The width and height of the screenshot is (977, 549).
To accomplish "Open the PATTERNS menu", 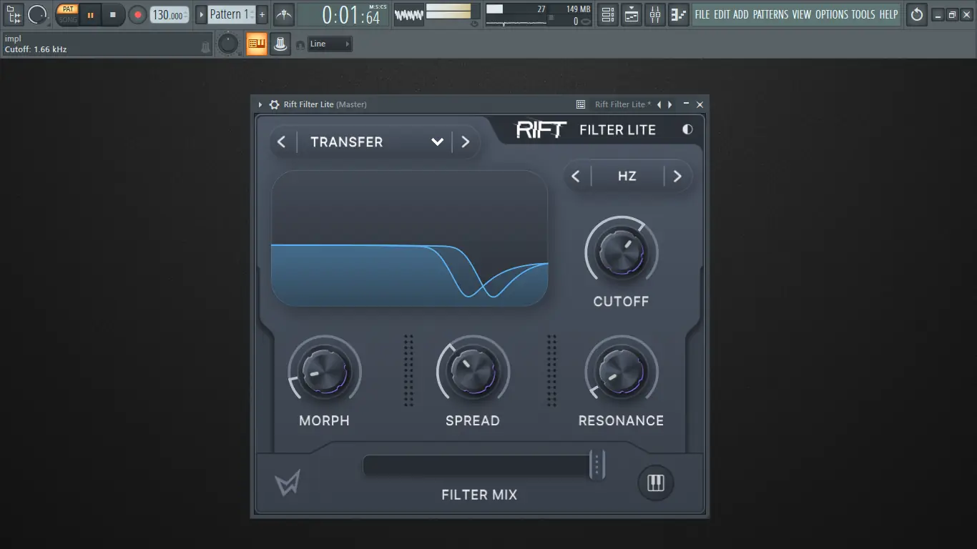I will [x=771, y=14].
